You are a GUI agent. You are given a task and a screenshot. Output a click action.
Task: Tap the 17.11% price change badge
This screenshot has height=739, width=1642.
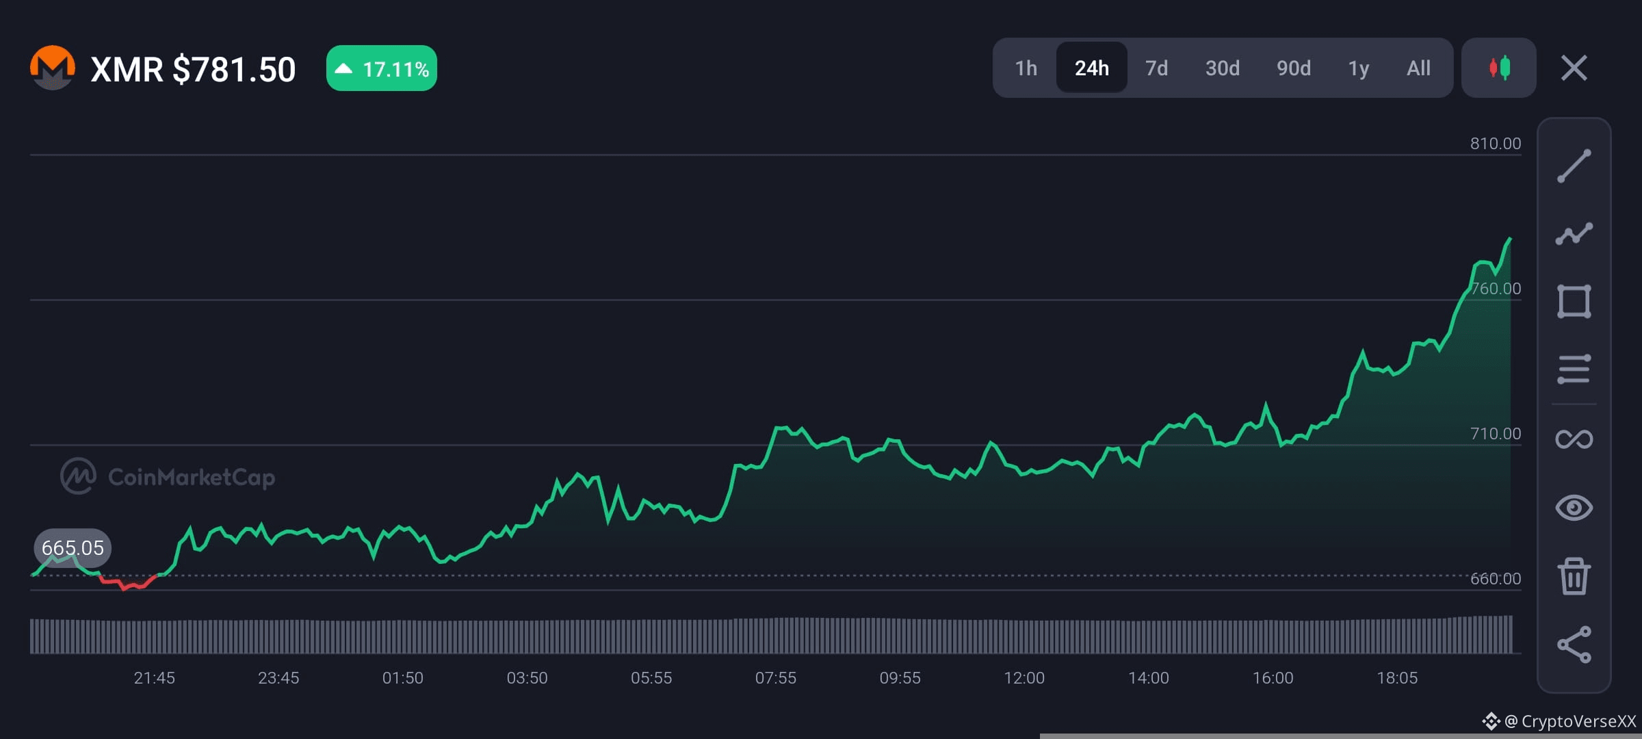click(382, 68)
